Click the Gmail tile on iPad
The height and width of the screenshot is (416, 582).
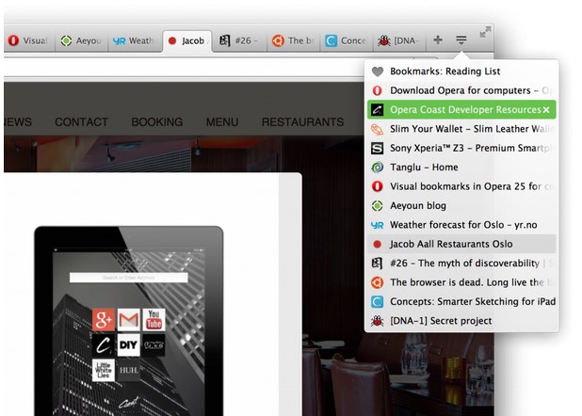(128, 319)
